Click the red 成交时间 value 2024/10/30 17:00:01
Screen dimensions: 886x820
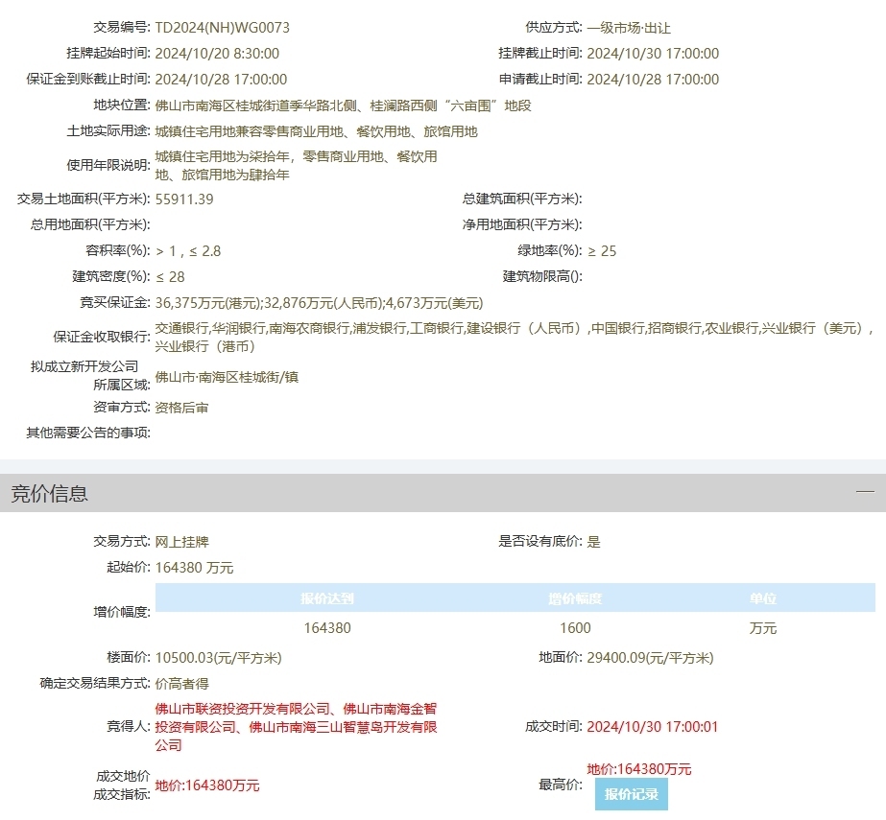(x=652, y=727)
